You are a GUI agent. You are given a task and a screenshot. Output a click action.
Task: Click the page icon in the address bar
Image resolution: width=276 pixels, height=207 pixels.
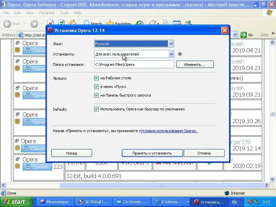pos(21,35)
